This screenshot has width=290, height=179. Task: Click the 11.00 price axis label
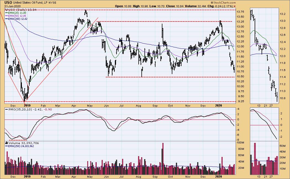(x=240, y=67)
